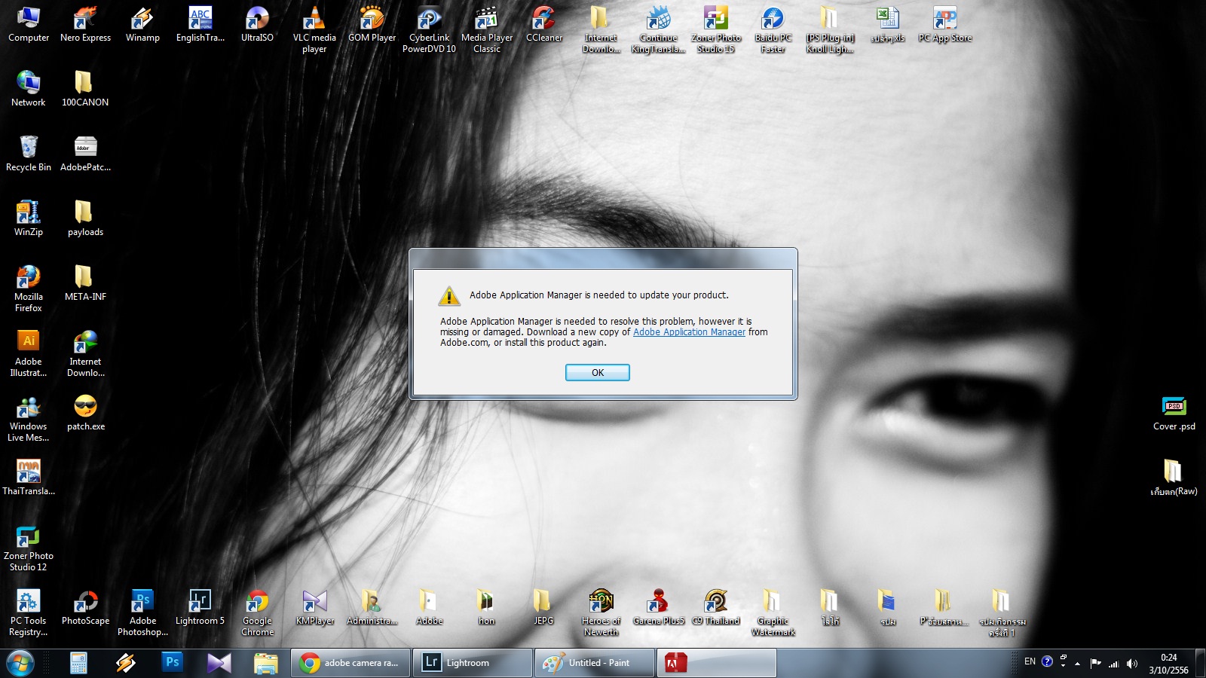Select the patch.exe file icon
This screenshot has width=1206, height=678.
(x=85, y=412)
